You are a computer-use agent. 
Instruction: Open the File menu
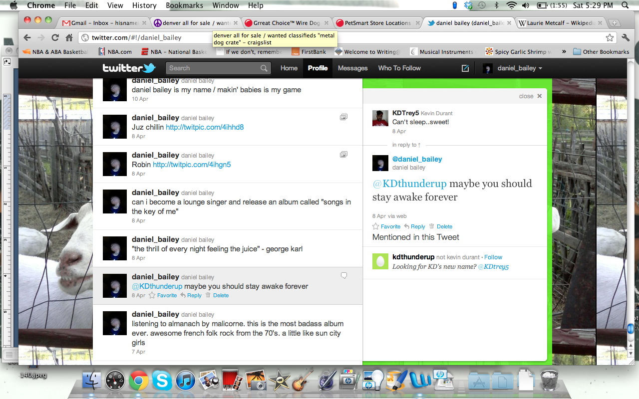point(70,5)
